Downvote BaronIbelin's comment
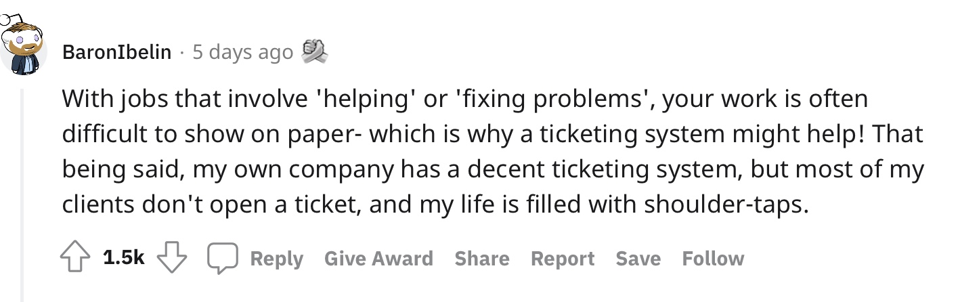 [x=172, y=259]
